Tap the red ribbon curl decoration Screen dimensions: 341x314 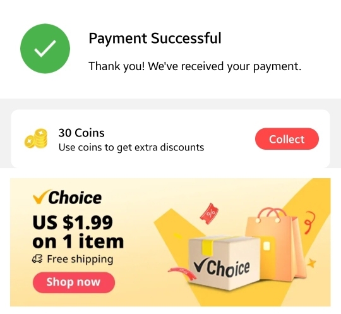[309, 222]
